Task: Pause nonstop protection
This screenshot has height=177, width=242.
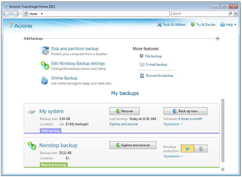Action: [201, 148]
